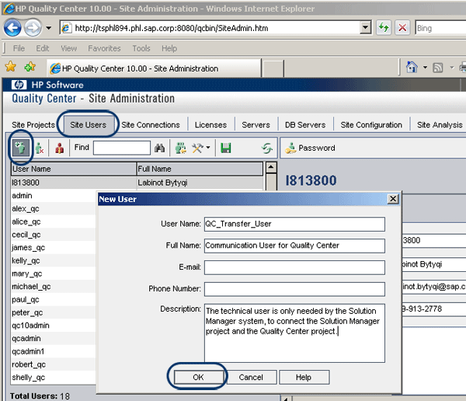
Task: Click the IE Stop loading icon
Action: tap(403, 28)
